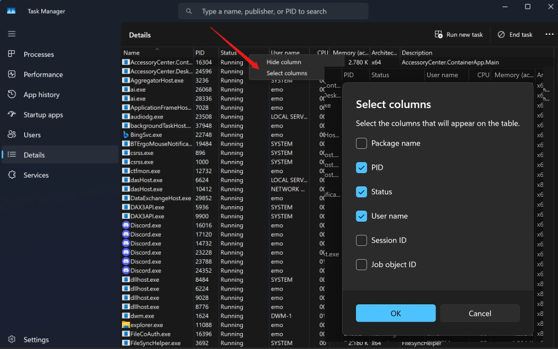Open App history page

coord(41,95)
